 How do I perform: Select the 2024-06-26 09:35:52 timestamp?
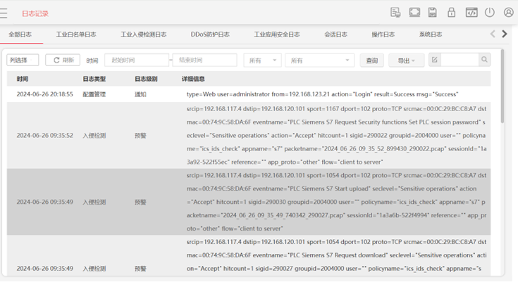[44, 136]
